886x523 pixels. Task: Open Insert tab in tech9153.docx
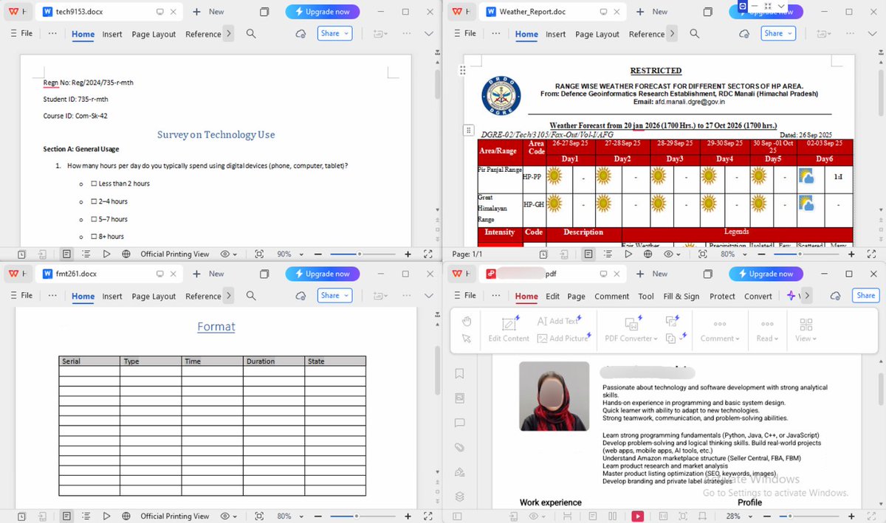coord(112,34)
